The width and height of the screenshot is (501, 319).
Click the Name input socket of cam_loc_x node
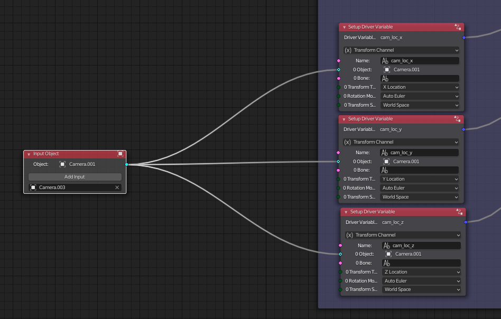coord(339,61)
